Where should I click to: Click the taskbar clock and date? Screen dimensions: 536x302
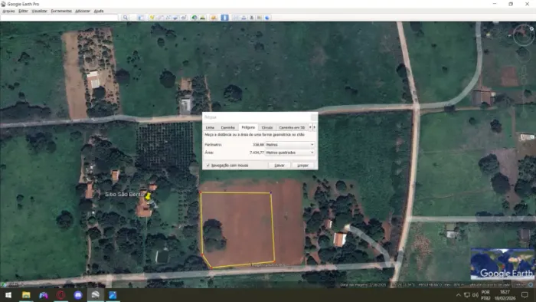coord(505,295)
